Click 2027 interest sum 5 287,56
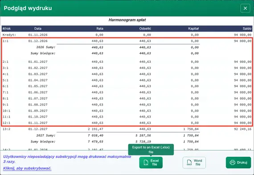The image size is (254, 175). click(x=143, y=135)
